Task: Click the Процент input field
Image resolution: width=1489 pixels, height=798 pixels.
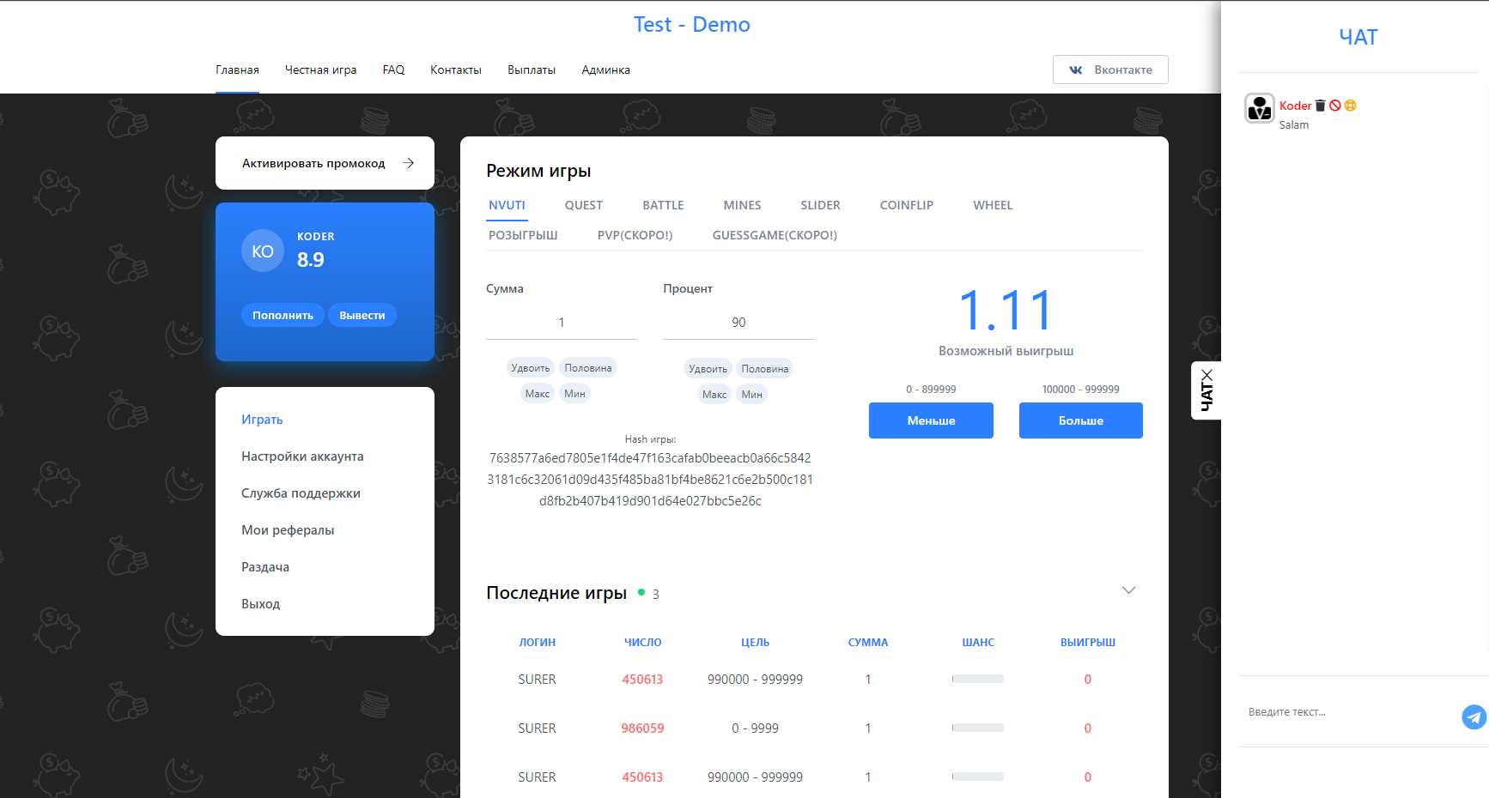Action: coord(738,323)
